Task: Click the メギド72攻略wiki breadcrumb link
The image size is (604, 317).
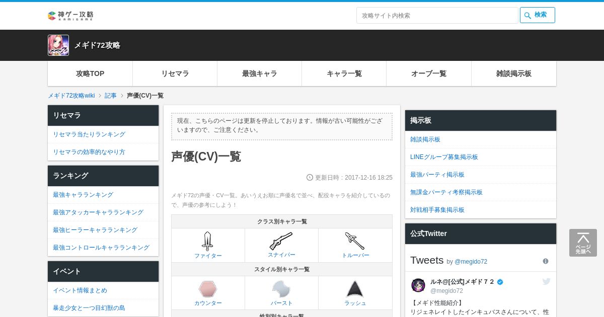Action: click(71, 96)
